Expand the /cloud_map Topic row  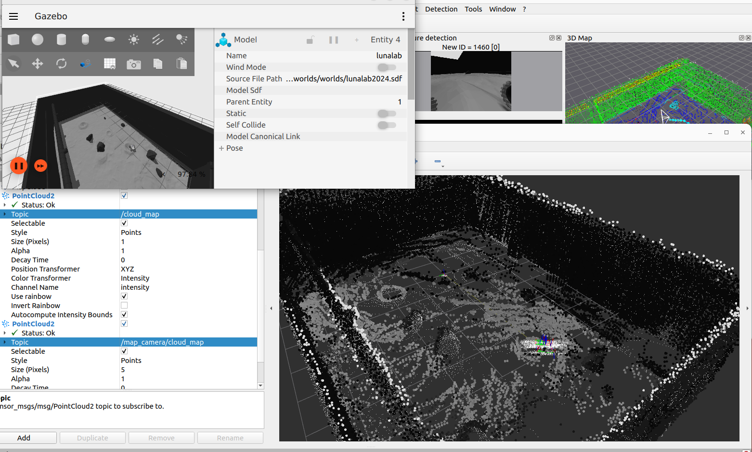click(x=5, y=214)
